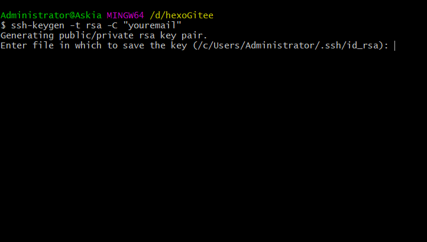Click the -C flag in the command
The image size is (427, 242).
112,25
